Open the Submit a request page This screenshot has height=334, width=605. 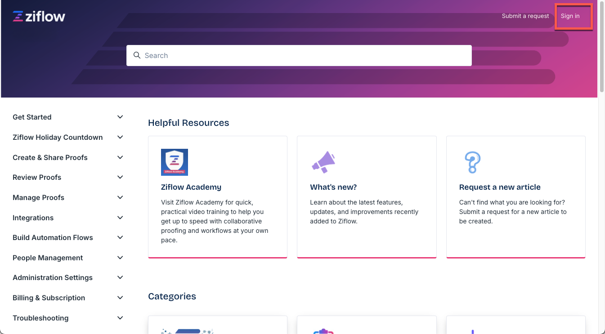(x=525, y=16)
